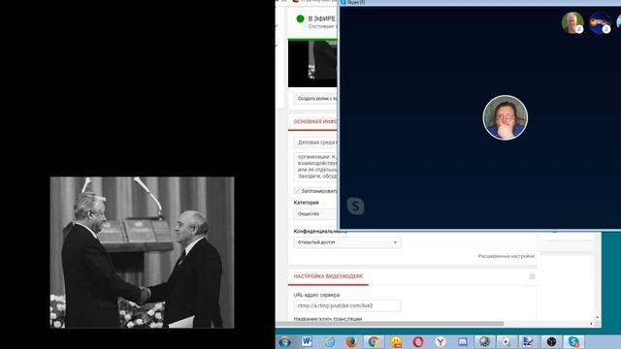Click the stream description text area
Viewport: 621px width, 349px height.
point(315,167)
